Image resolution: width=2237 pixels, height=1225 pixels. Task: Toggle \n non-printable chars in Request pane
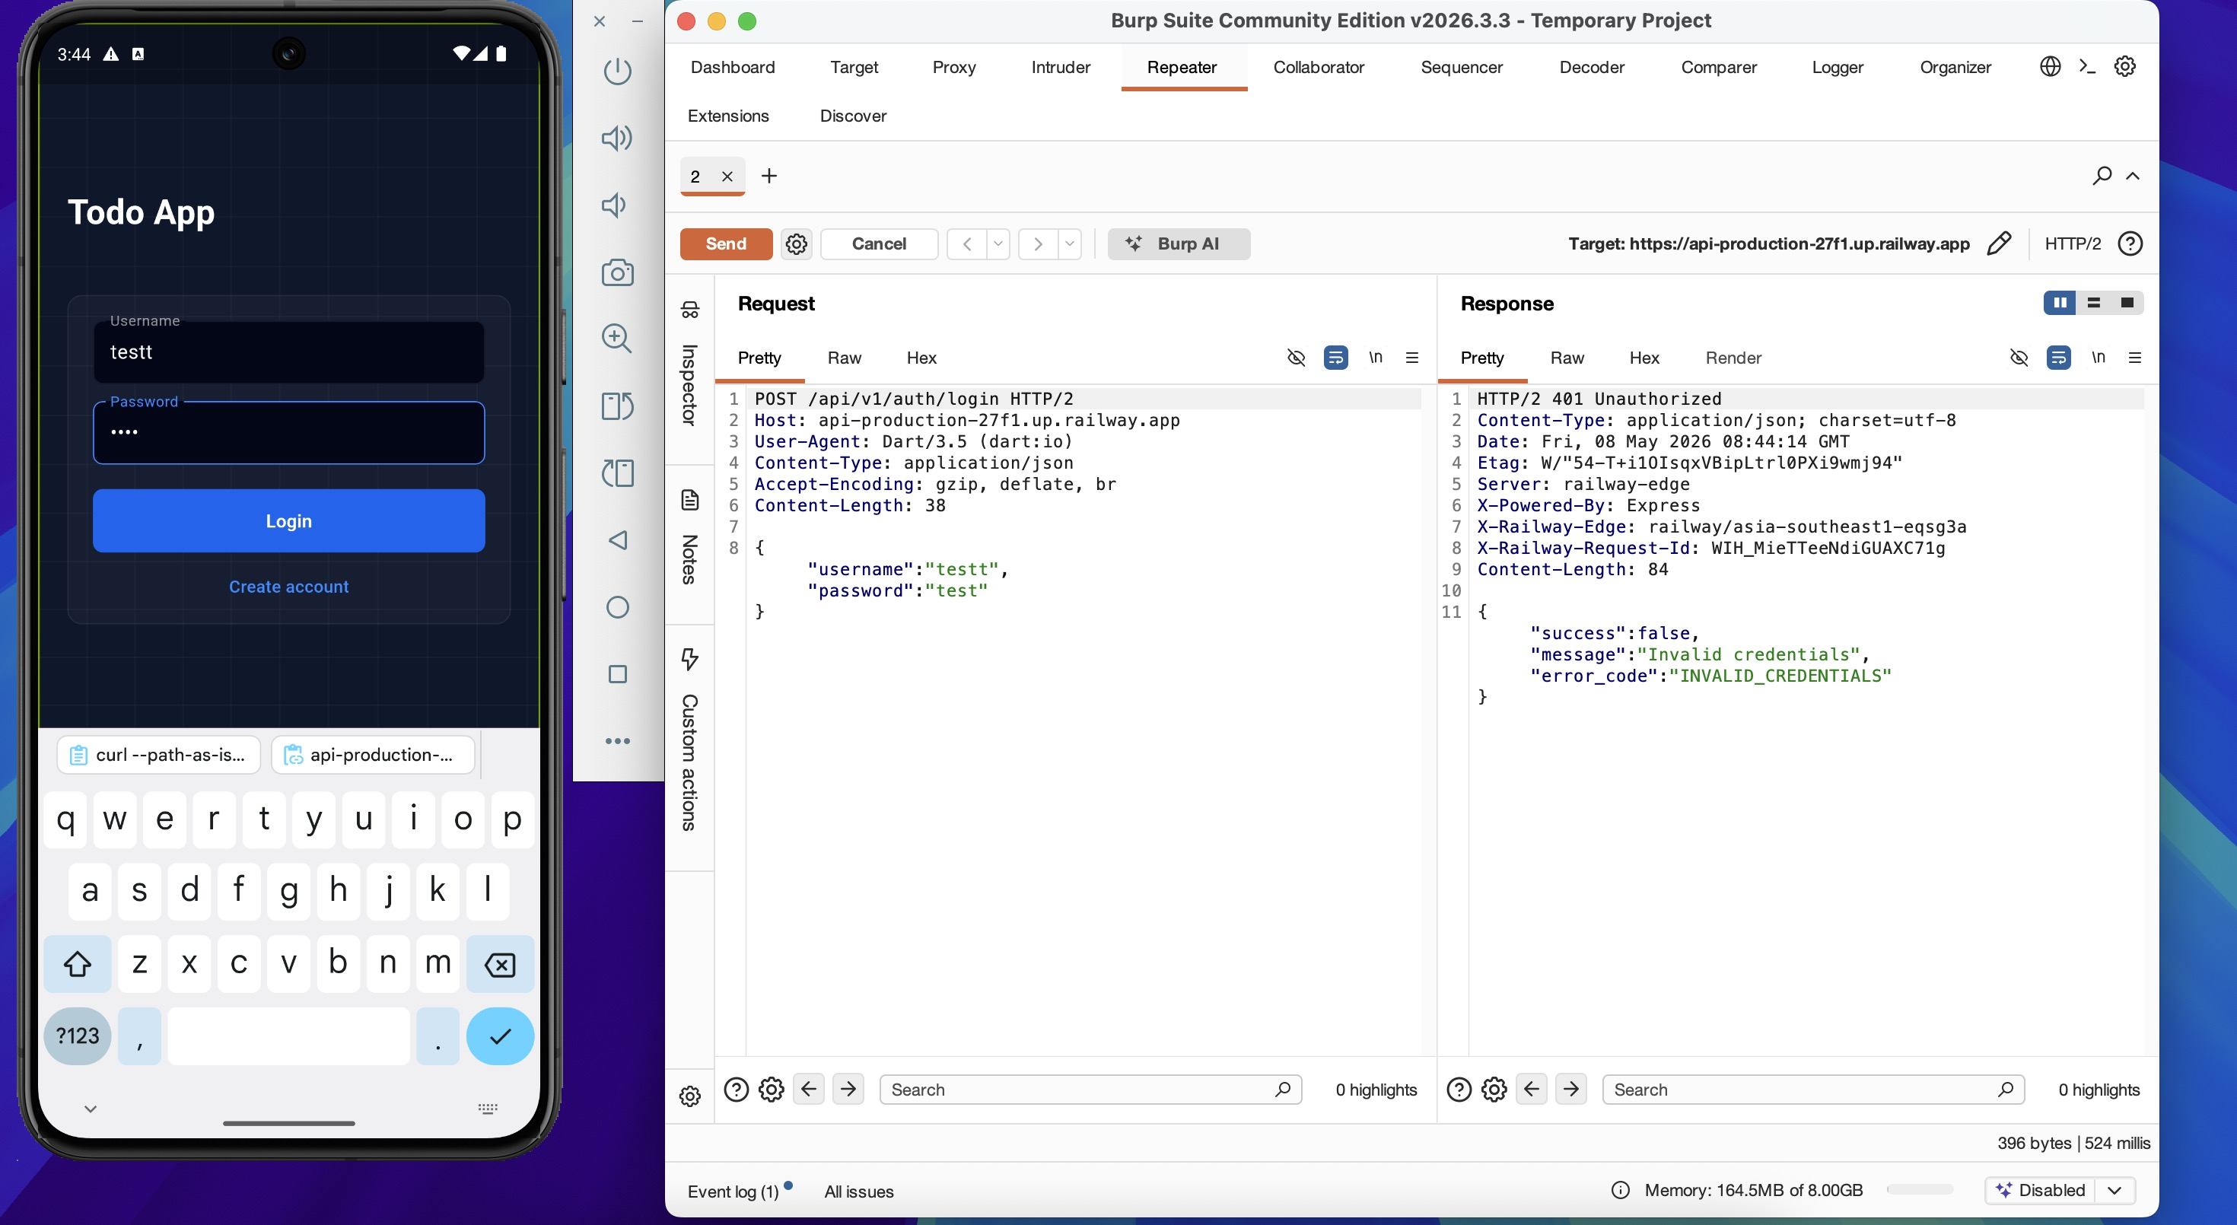coord(1376,358)
